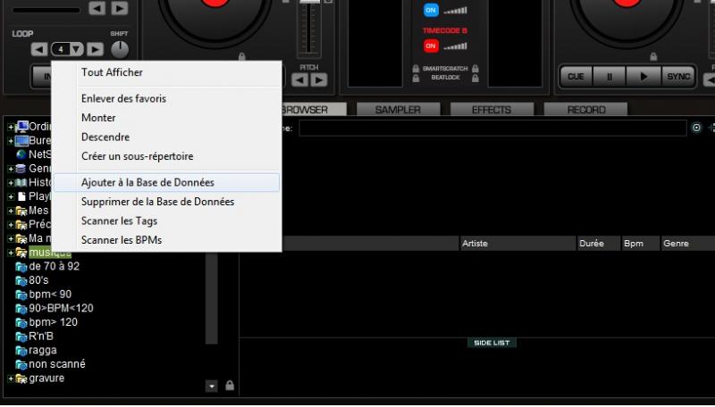Toggle left Smartscratch lock
The height and width of the screenshot is (407, 715).
416,69
